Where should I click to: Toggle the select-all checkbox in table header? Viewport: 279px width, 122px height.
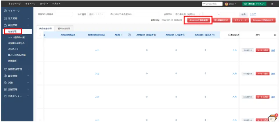[x=40, y=35]
